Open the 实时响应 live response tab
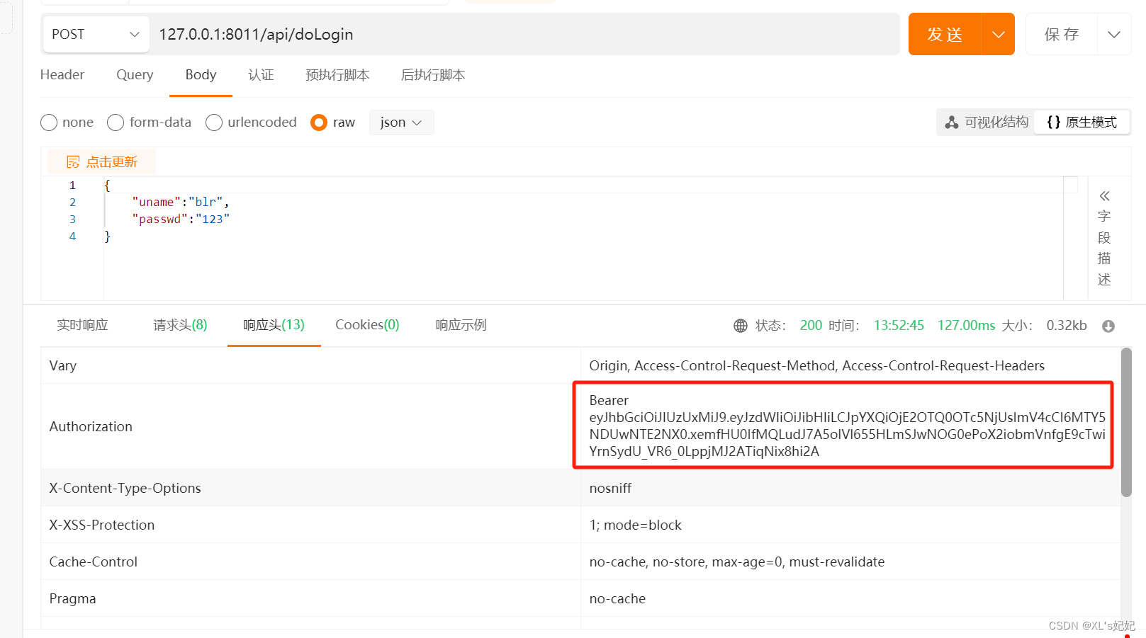The height and width of the screenshot is (638, 1146). click(x=82, y=325)
